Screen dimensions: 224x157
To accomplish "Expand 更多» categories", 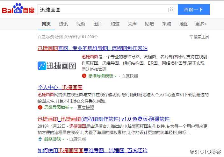I will pyautogui.click(x=201, y=24).
